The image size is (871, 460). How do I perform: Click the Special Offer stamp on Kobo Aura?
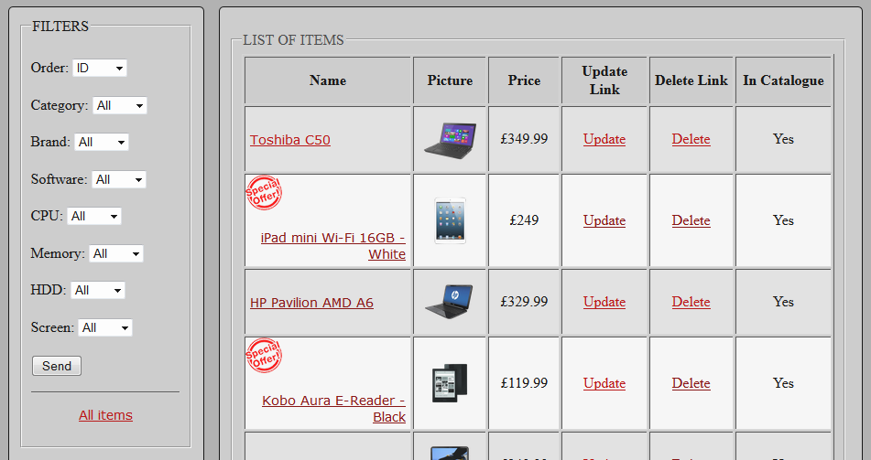click(264, 356)
